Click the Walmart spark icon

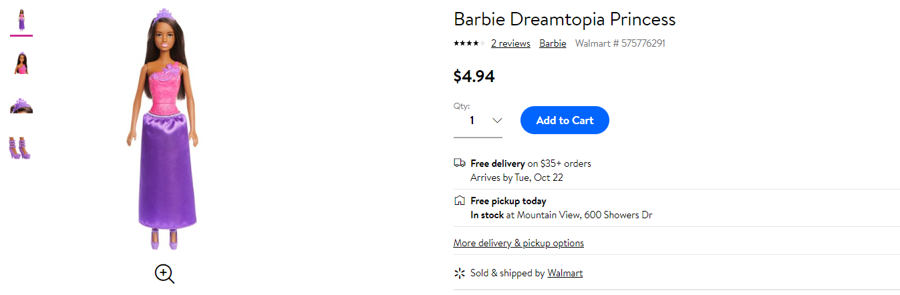pyautogui.click(x=459, y=273)
